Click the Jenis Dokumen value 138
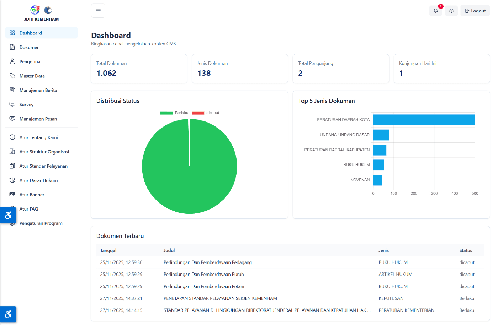 (x=204, y=73)
